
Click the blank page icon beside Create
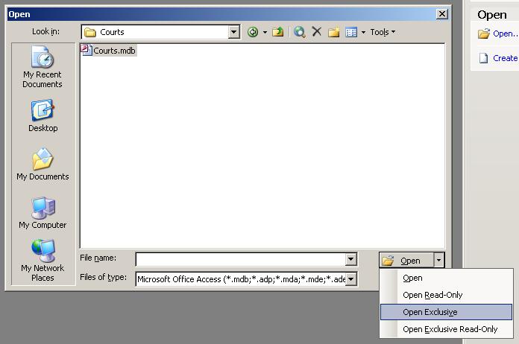tap(484, 58)
